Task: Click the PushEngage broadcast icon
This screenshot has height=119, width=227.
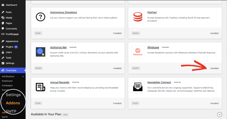Action: coord(3,34)
